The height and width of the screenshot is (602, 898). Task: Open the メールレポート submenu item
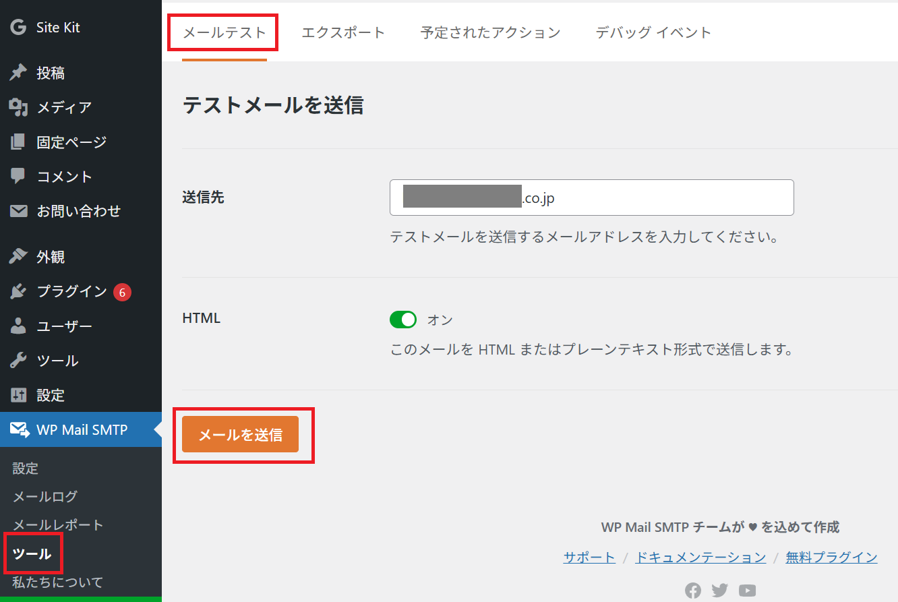(58, 525)
